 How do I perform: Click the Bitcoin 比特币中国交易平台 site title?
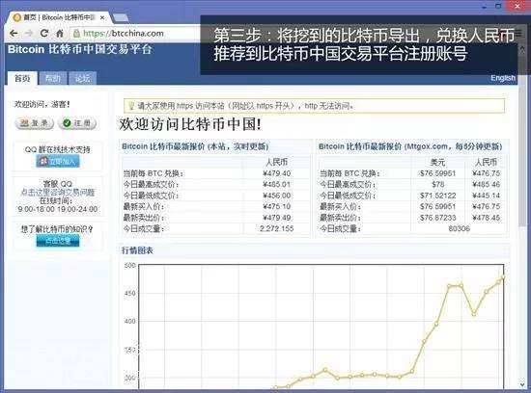click(x=80, y=49)
